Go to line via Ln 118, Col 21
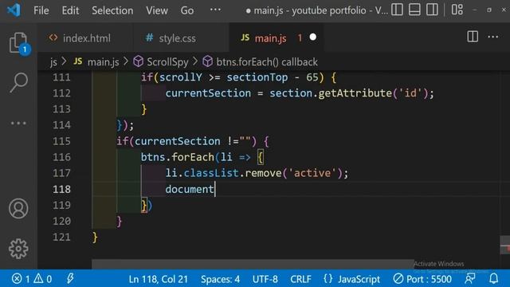510x287 pixels. pos(158,279)
